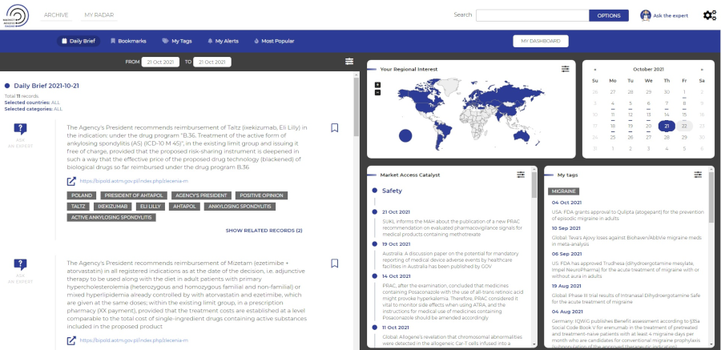721x350 pixels.
Task: Open the Most Popular tab
Action: coord(274,41)
